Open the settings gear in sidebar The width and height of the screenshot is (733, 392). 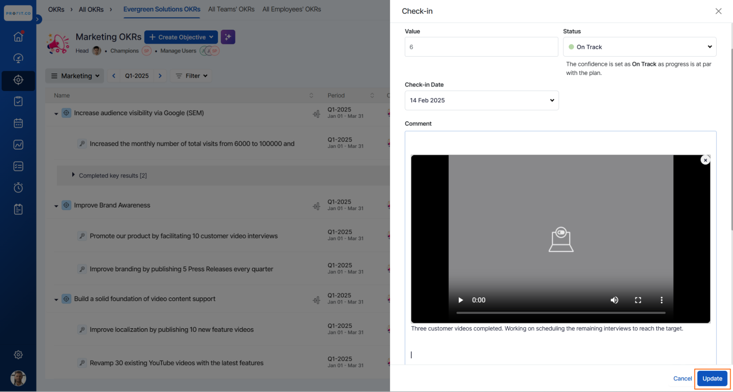pos(18,355)
